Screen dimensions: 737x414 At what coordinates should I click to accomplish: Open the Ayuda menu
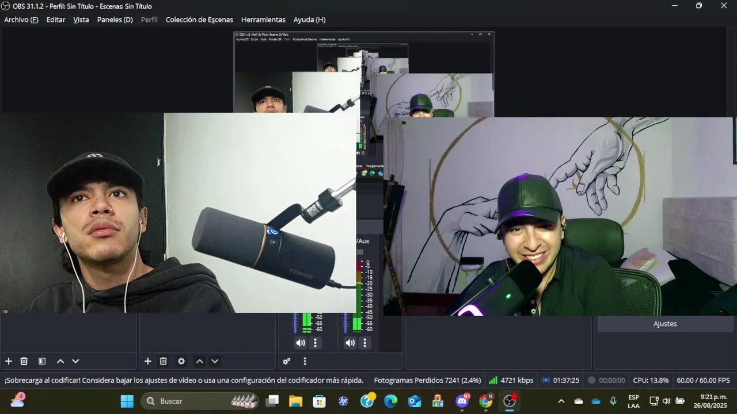[x=310, y=20]
